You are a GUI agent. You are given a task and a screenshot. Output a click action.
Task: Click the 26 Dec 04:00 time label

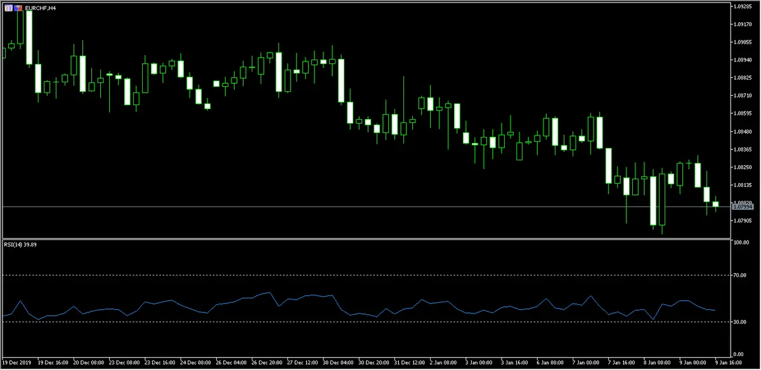tap(231, 363)
